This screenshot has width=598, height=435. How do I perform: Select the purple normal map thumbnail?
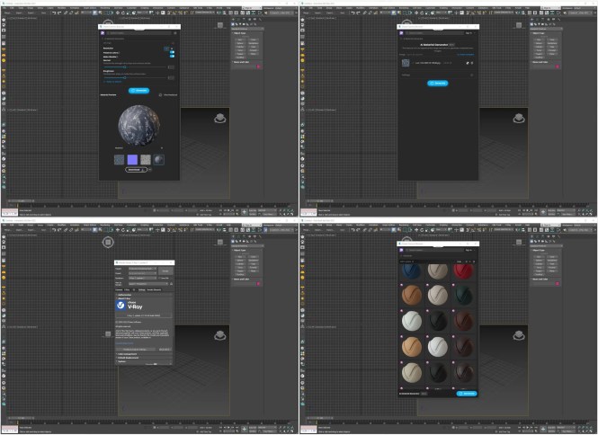coord(132,159)
